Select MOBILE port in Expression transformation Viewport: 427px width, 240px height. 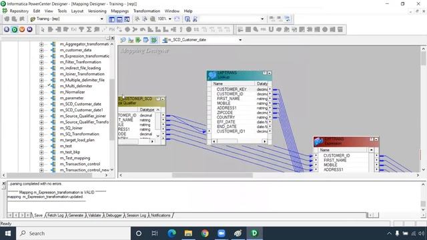pos(330,165)
